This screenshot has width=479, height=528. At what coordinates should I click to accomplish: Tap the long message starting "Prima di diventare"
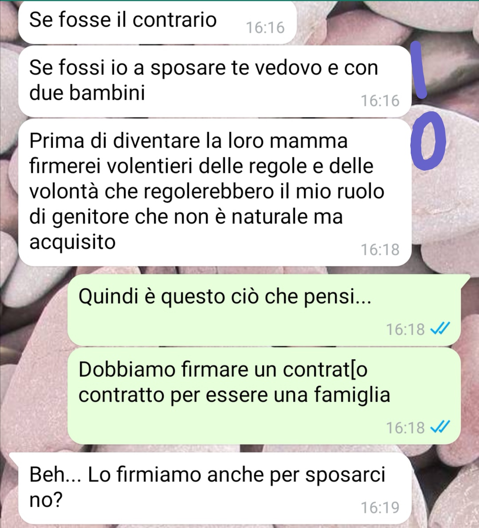coord(215,192)
